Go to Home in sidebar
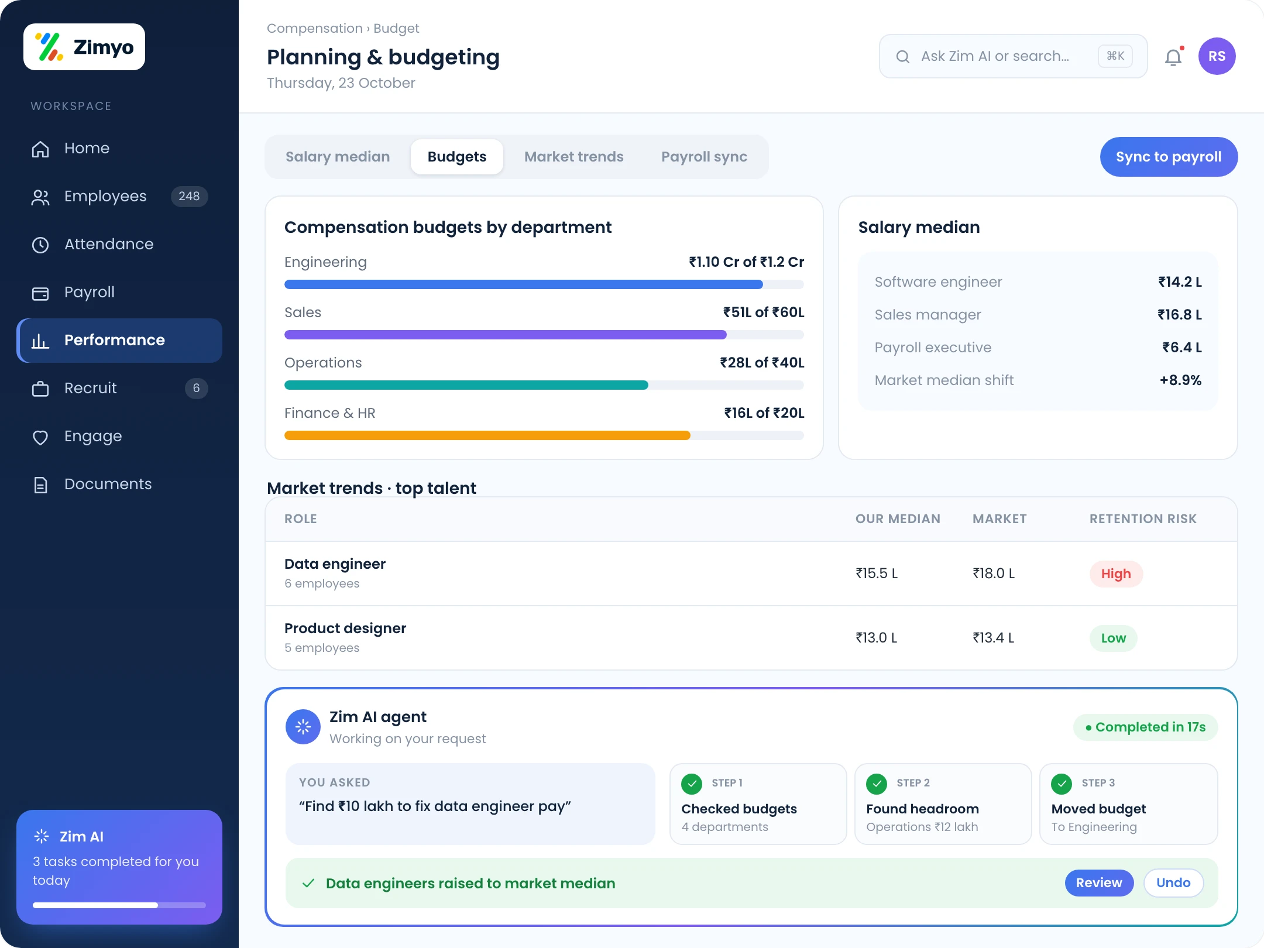Viewport: 1264px width, 948px height. [x=119, y=149]
